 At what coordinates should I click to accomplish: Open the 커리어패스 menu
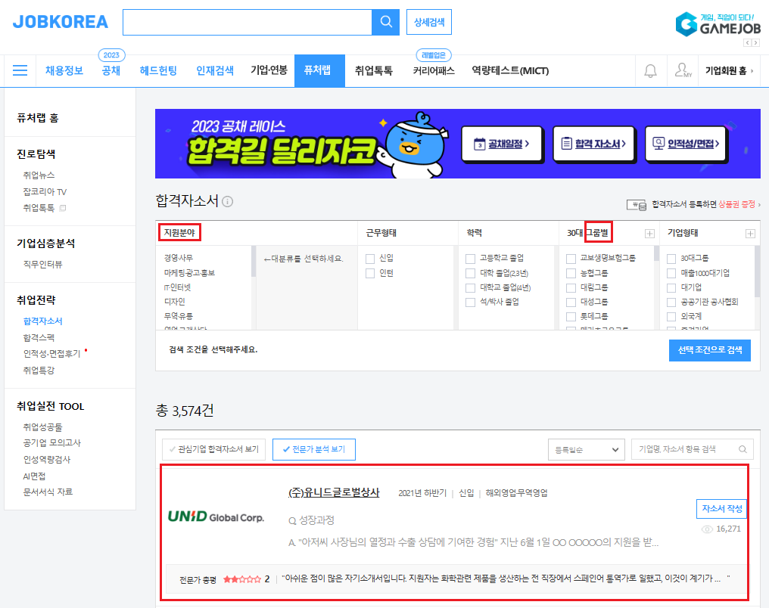coord(434,70)
